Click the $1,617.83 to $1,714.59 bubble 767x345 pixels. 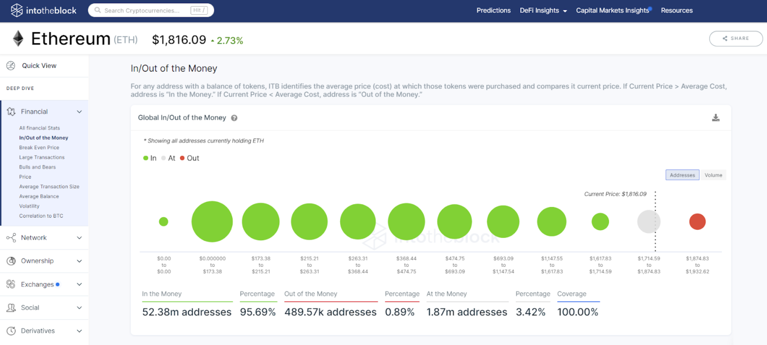pyautogui.click(x=600, y=221)
